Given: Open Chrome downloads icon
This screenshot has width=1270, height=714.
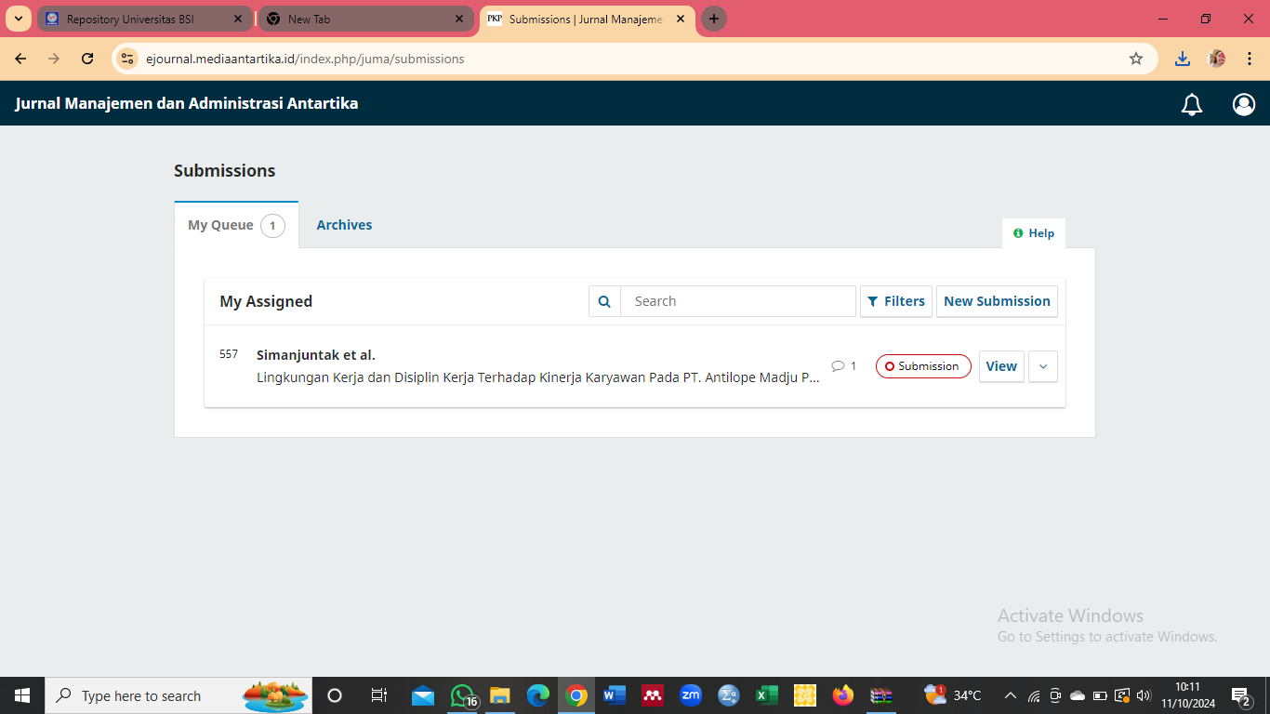Looking at the screenshot, I should pyautogui.click(x=1183, y=59).
